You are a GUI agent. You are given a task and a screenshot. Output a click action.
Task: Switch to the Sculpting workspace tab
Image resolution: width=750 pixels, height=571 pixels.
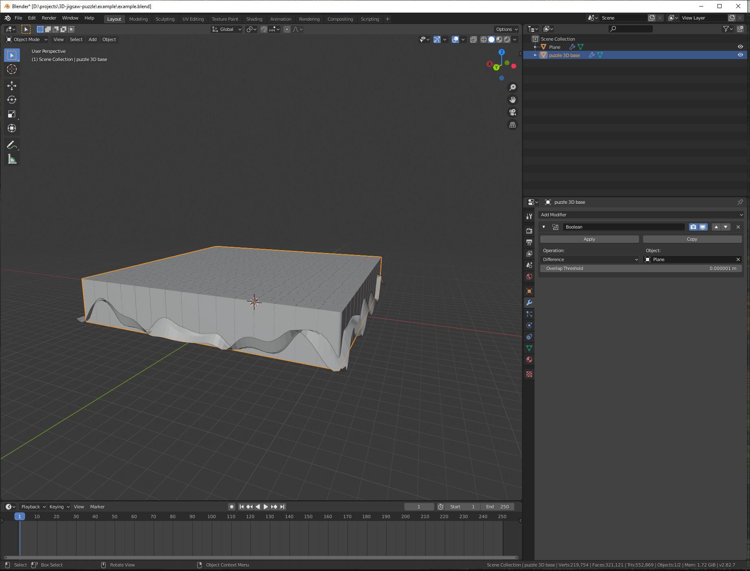tap(165, 19)
